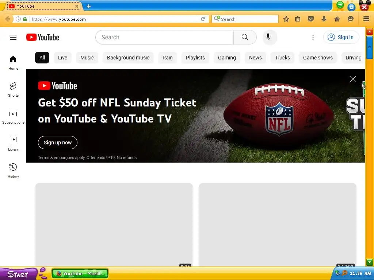This screenshot has width=374, height=280.
Task: Open a new tab with the plus button
Action: tap(89, 6)
